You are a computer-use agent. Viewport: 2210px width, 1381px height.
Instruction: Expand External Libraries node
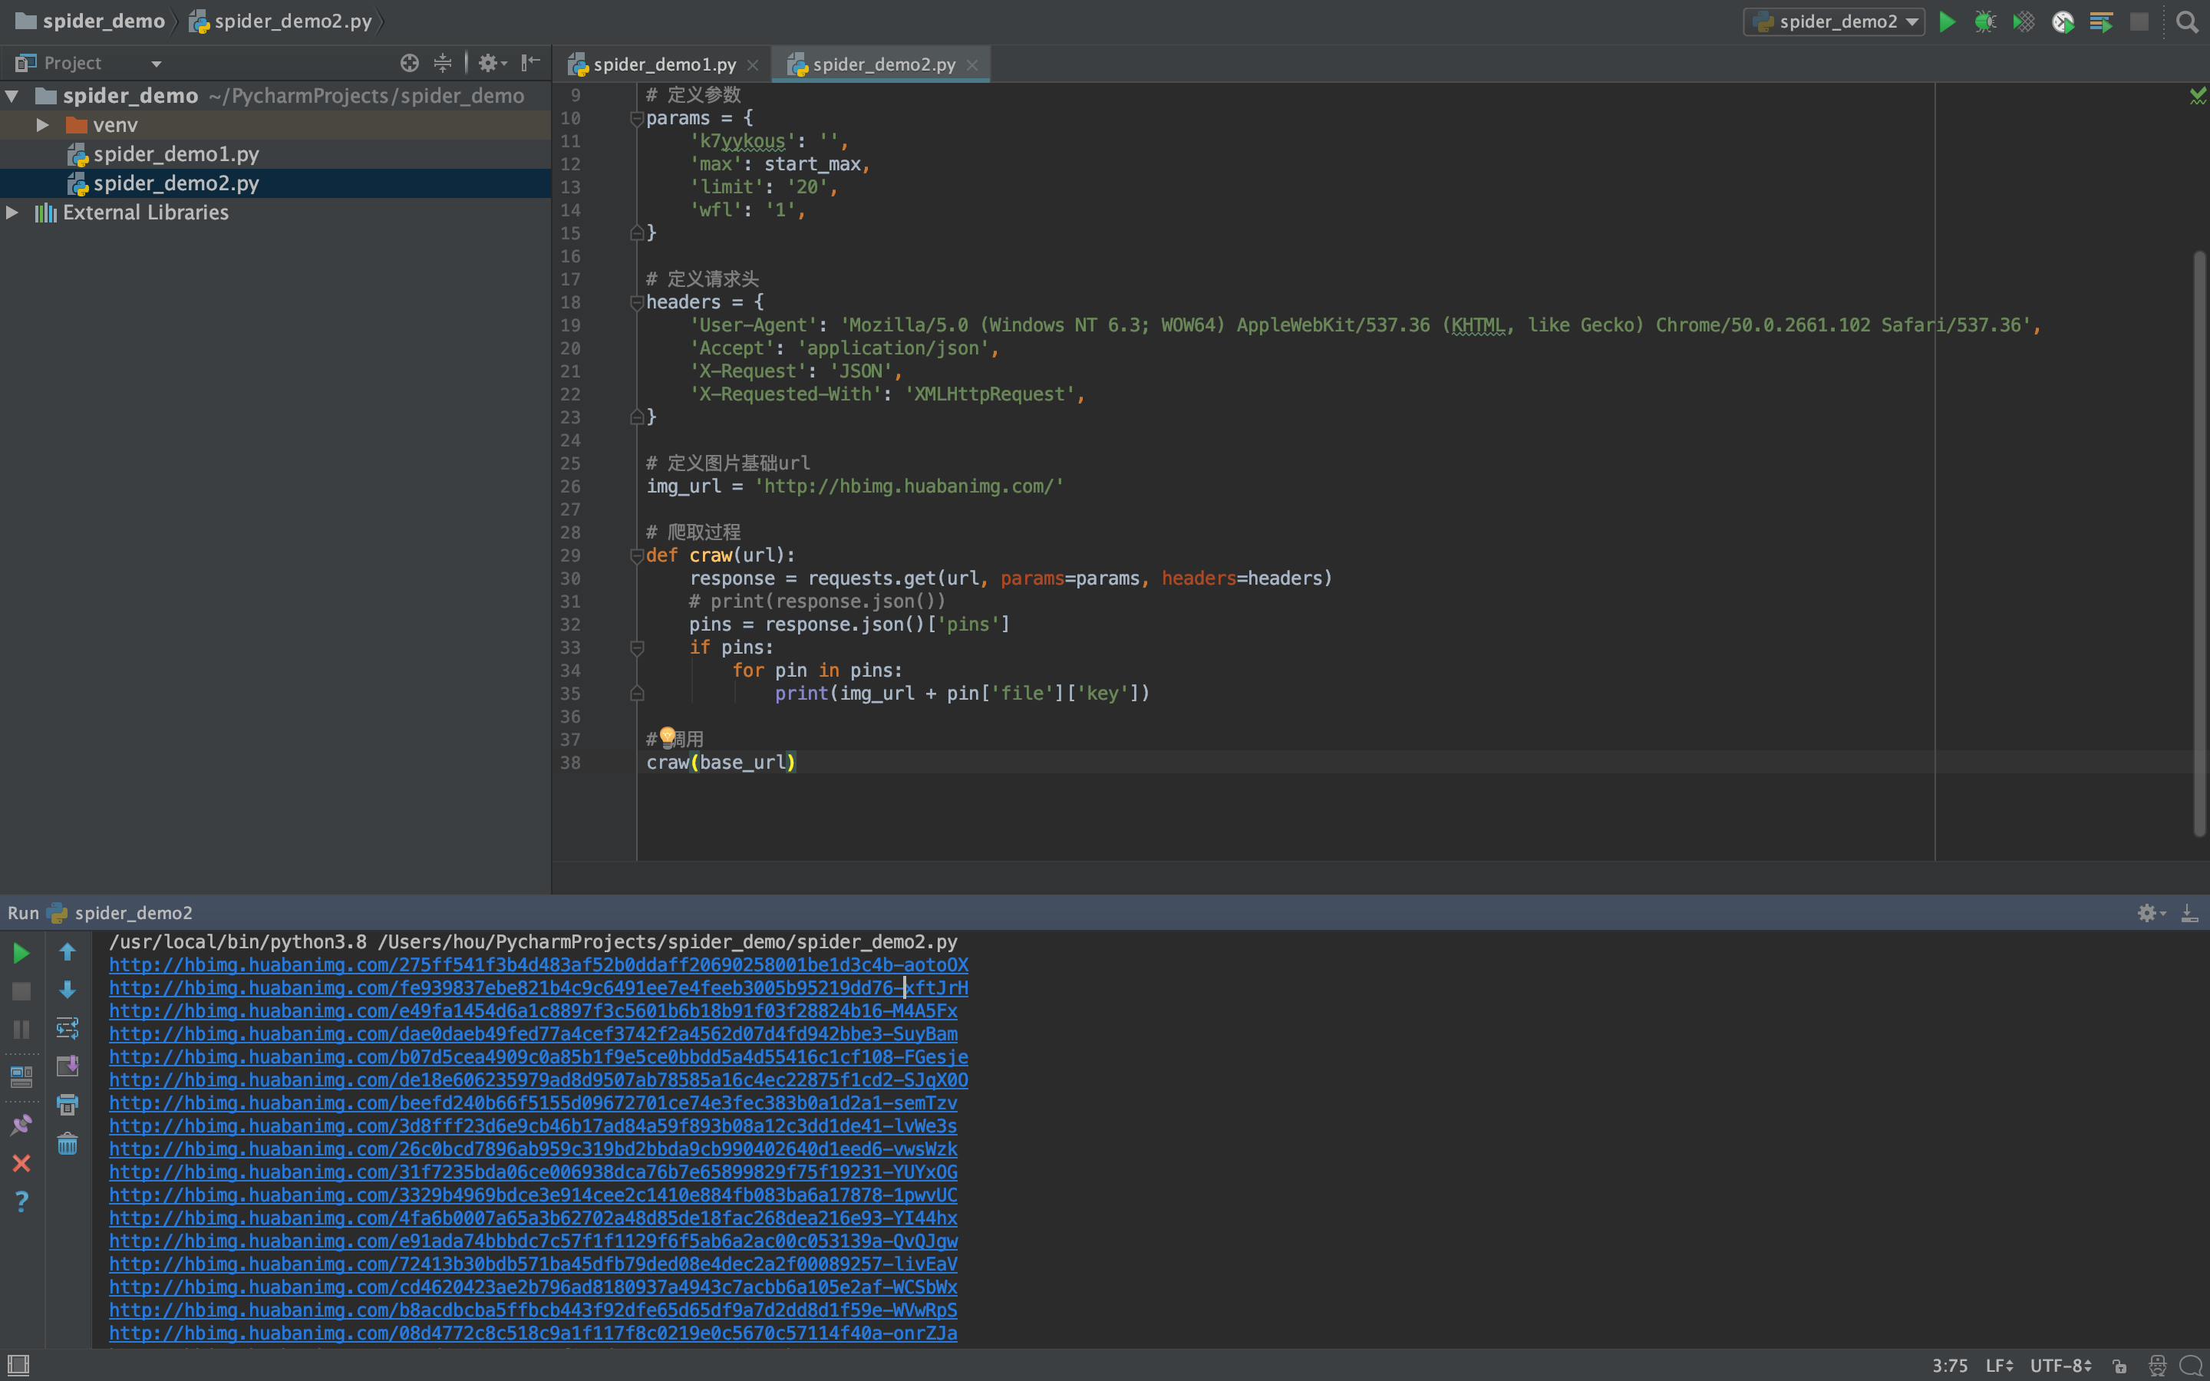click(13, 213)
